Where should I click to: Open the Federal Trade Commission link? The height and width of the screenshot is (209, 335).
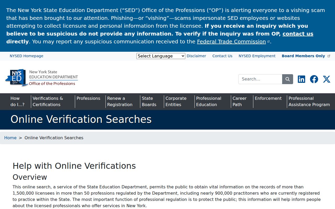coord(231,42)
